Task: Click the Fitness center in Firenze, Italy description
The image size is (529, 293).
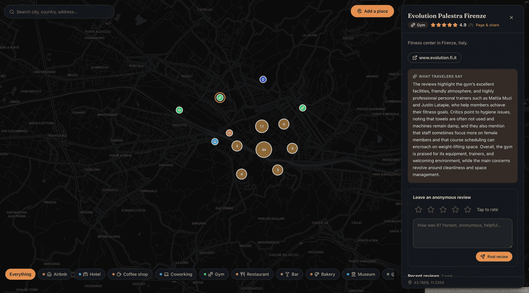Action: click(x=438, y=43)
